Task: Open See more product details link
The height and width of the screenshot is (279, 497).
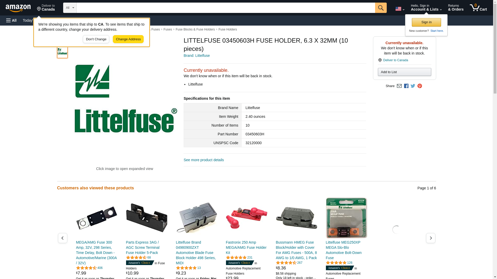Action: 204,160
